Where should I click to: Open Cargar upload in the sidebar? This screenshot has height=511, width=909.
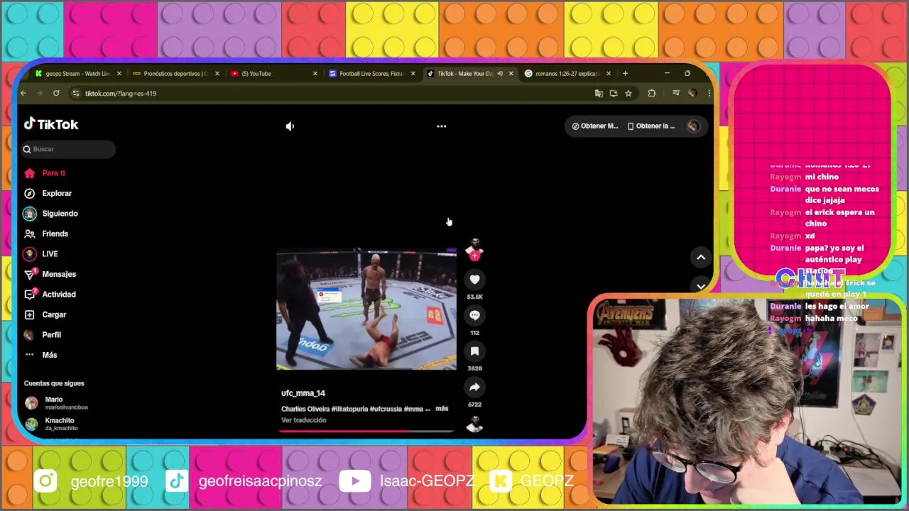pos(53,314)
